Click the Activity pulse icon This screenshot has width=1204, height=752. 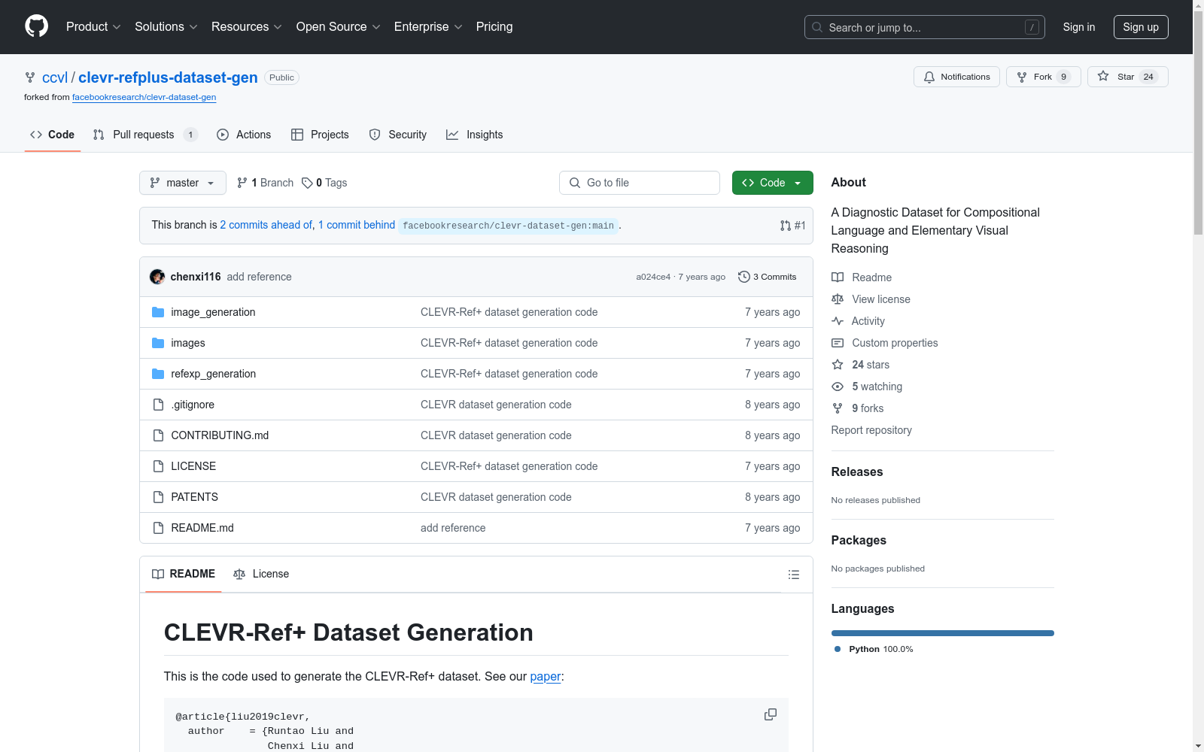point(838,321)
